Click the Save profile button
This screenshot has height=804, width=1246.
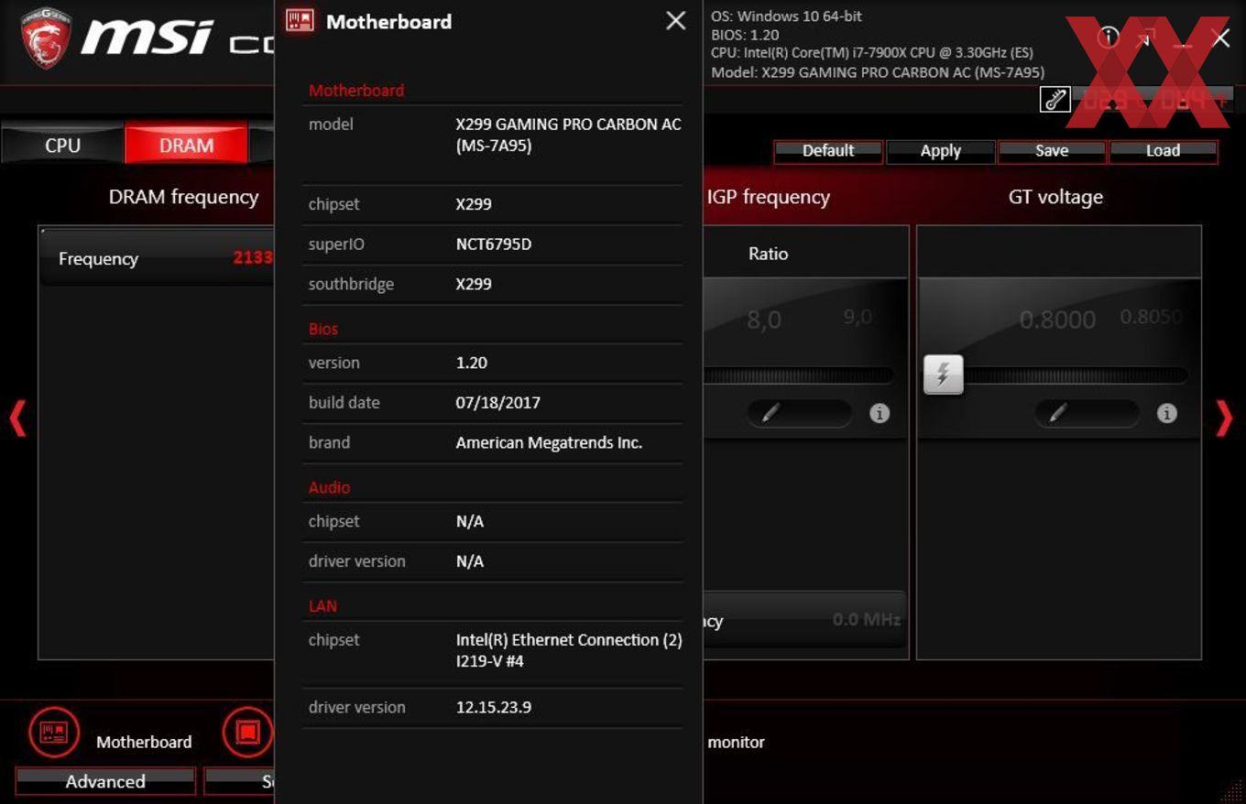pyautogui.click(x=1052, y=151)
